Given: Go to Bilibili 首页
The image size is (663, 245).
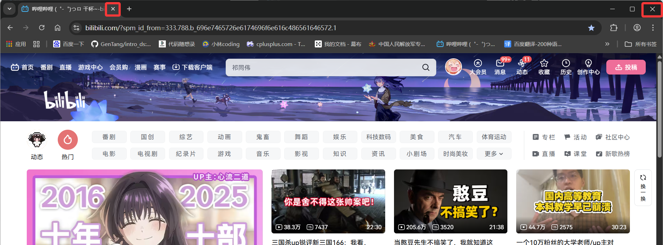Looking at the screenshot, I should coord(22,67).
